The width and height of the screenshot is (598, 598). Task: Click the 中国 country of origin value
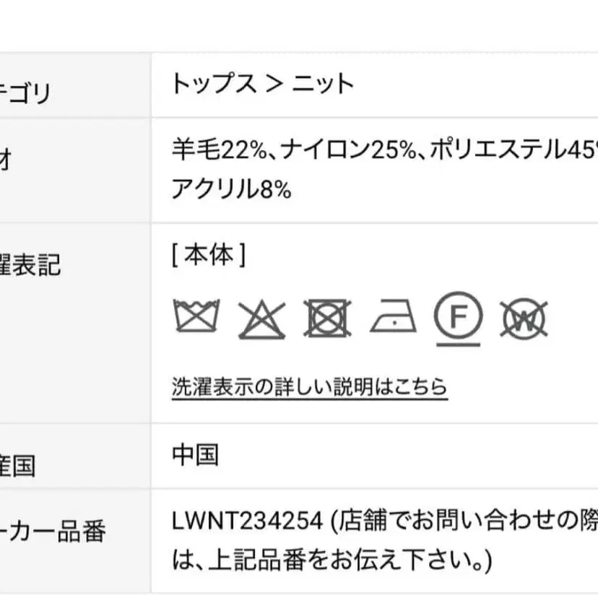pyautogui.click(x=195, y=455)
